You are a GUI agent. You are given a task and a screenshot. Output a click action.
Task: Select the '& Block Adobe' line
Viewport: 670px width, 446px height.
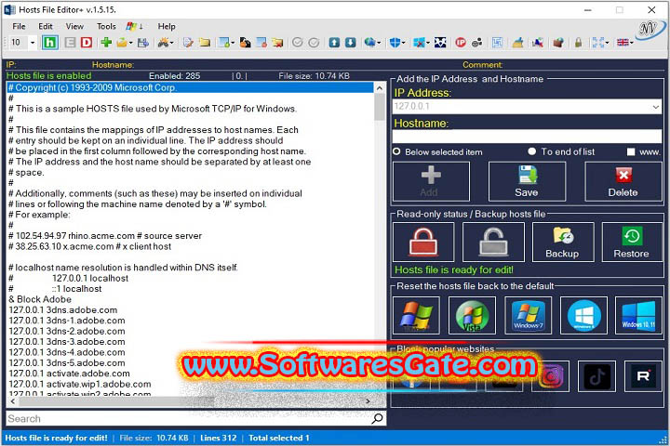coord(190,299)
